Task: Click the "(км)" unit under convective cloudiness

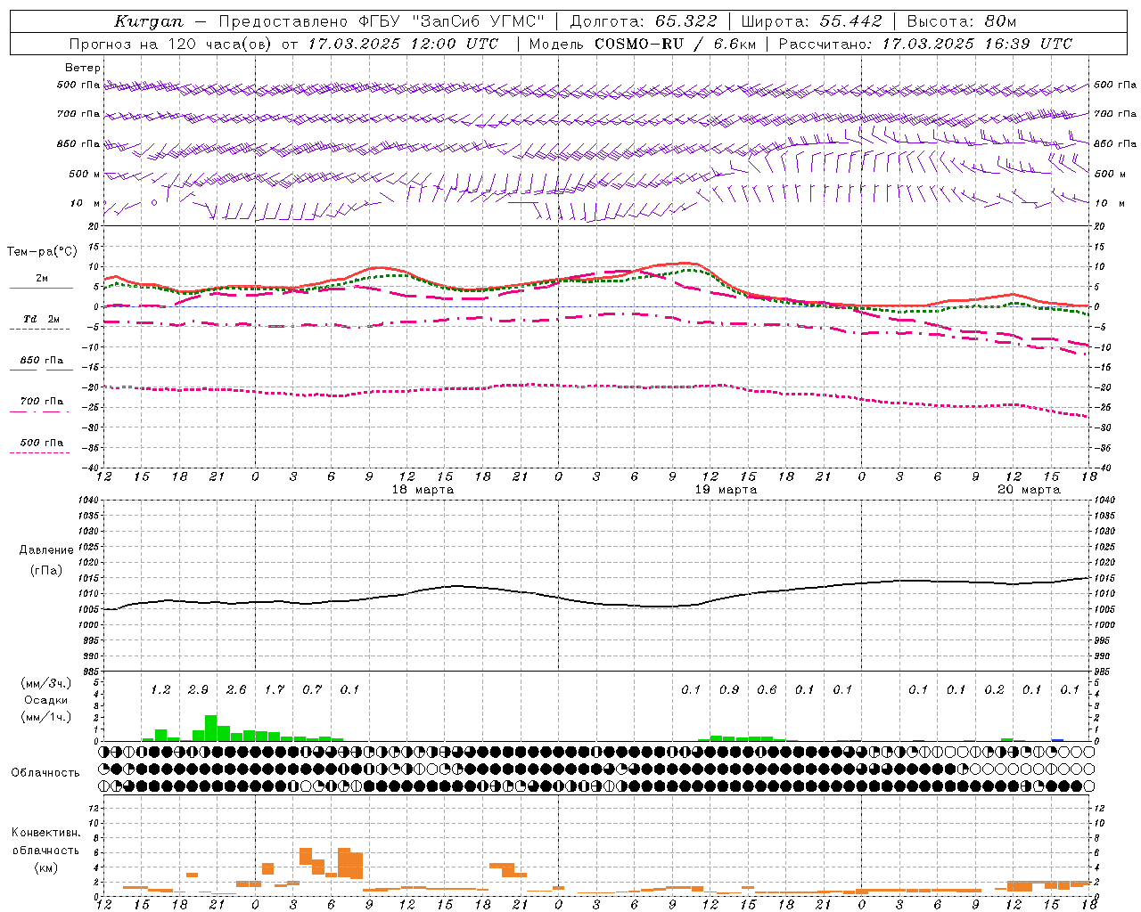Action: click(45, 867)
